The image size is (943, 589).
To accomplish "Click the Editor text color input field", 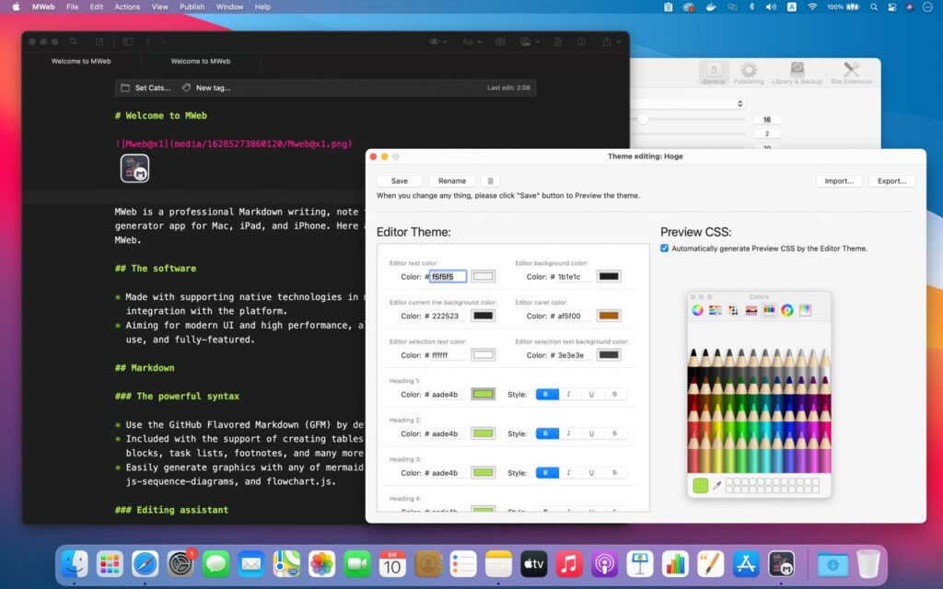I will tap(448, 276).
